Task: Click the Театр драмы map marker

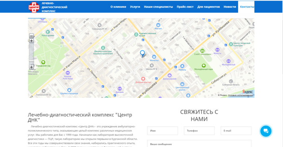Action: pyautogui.click(x=48, y=32)
